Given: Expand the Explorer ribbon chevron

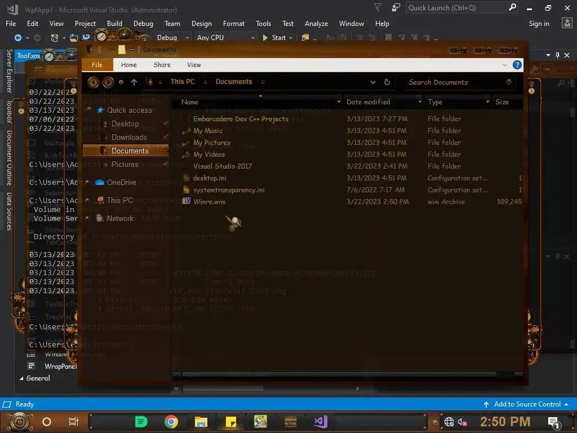Looking at the screenshot, I should pos(504,65).
